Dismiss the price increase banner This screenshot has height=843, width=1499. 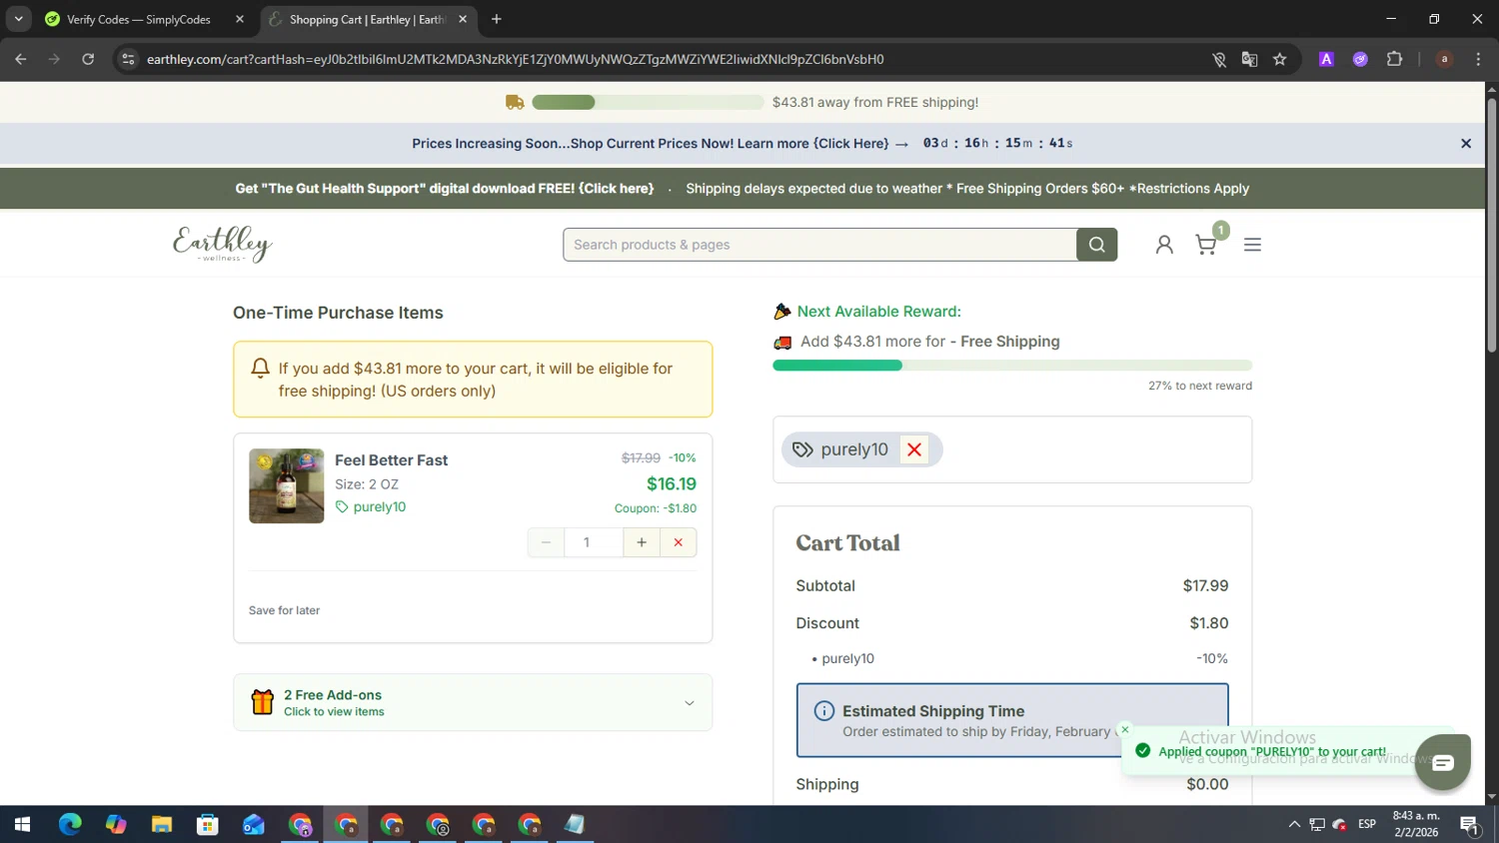(x=1466, y=144)
